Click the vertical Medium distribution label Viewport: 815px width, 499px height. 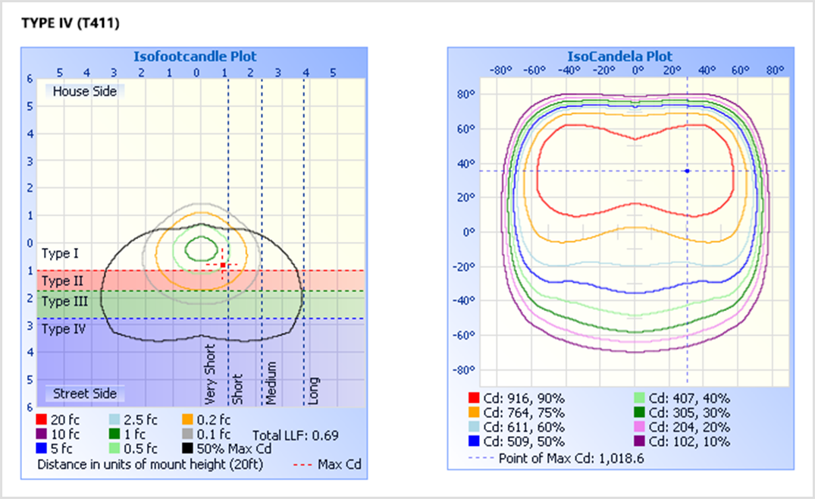[x=271, y=383]
